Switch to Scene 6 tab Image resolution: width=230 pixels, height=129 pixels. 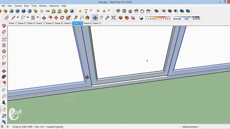coord(87,23)
